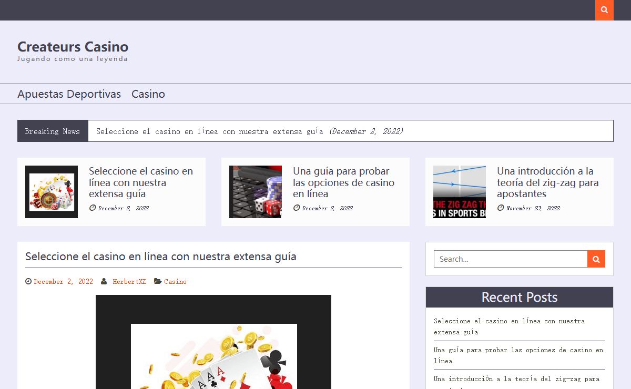The height and width of the screenshot is (389, 631).
Task: Click tagline 'Jugando como una leyenda'
Action: click(73, 59)
